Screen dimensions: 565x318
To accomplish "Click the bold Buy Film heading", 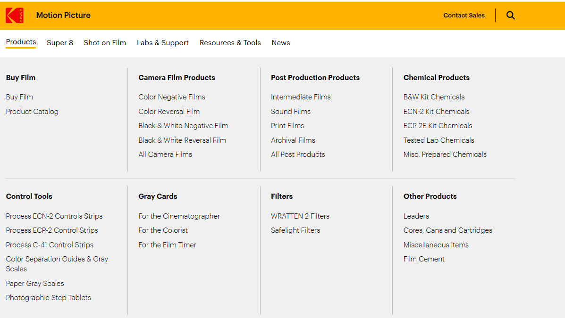I will (x=21, y=78).
